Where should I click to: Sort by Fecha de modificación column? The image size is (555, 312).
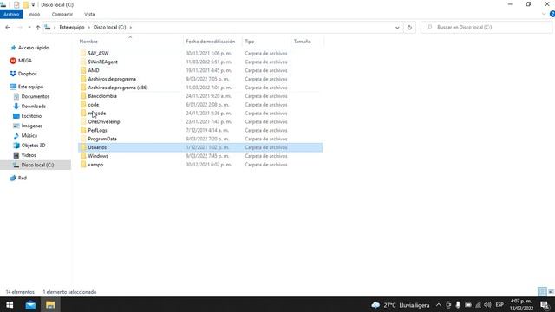click(210, 42)
